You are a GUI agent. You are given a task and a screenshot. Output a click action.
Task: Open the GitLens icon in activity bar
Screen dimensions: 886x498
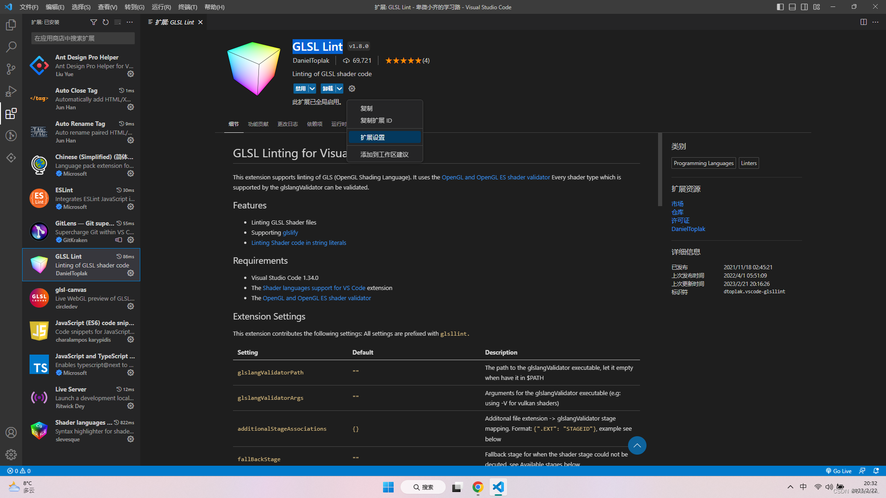11,136
